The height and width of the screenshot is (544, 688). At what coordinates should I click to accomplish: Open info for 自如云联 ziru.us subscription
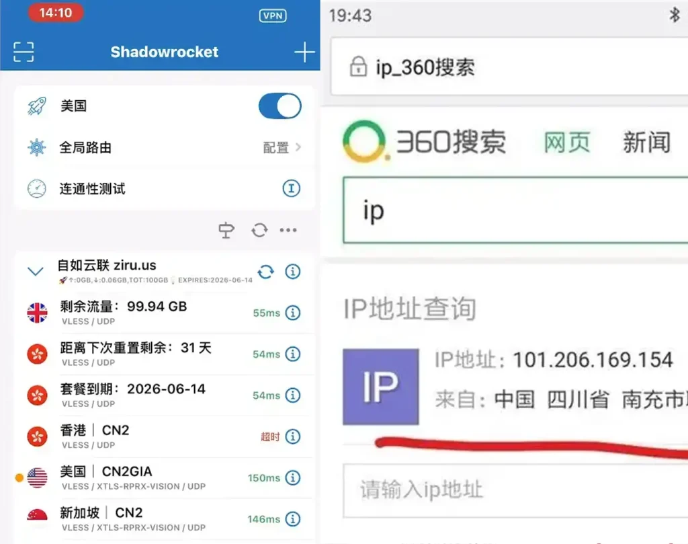click(x=293, y=272)
